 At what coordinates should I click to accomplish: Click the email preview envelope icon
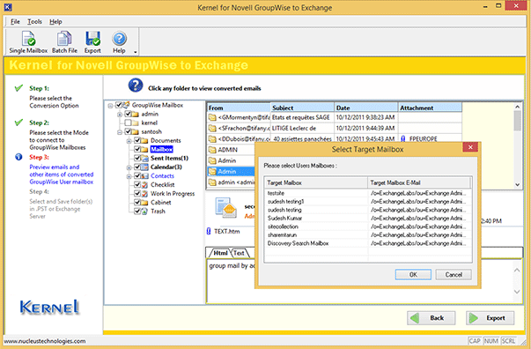tap(225, 208)
